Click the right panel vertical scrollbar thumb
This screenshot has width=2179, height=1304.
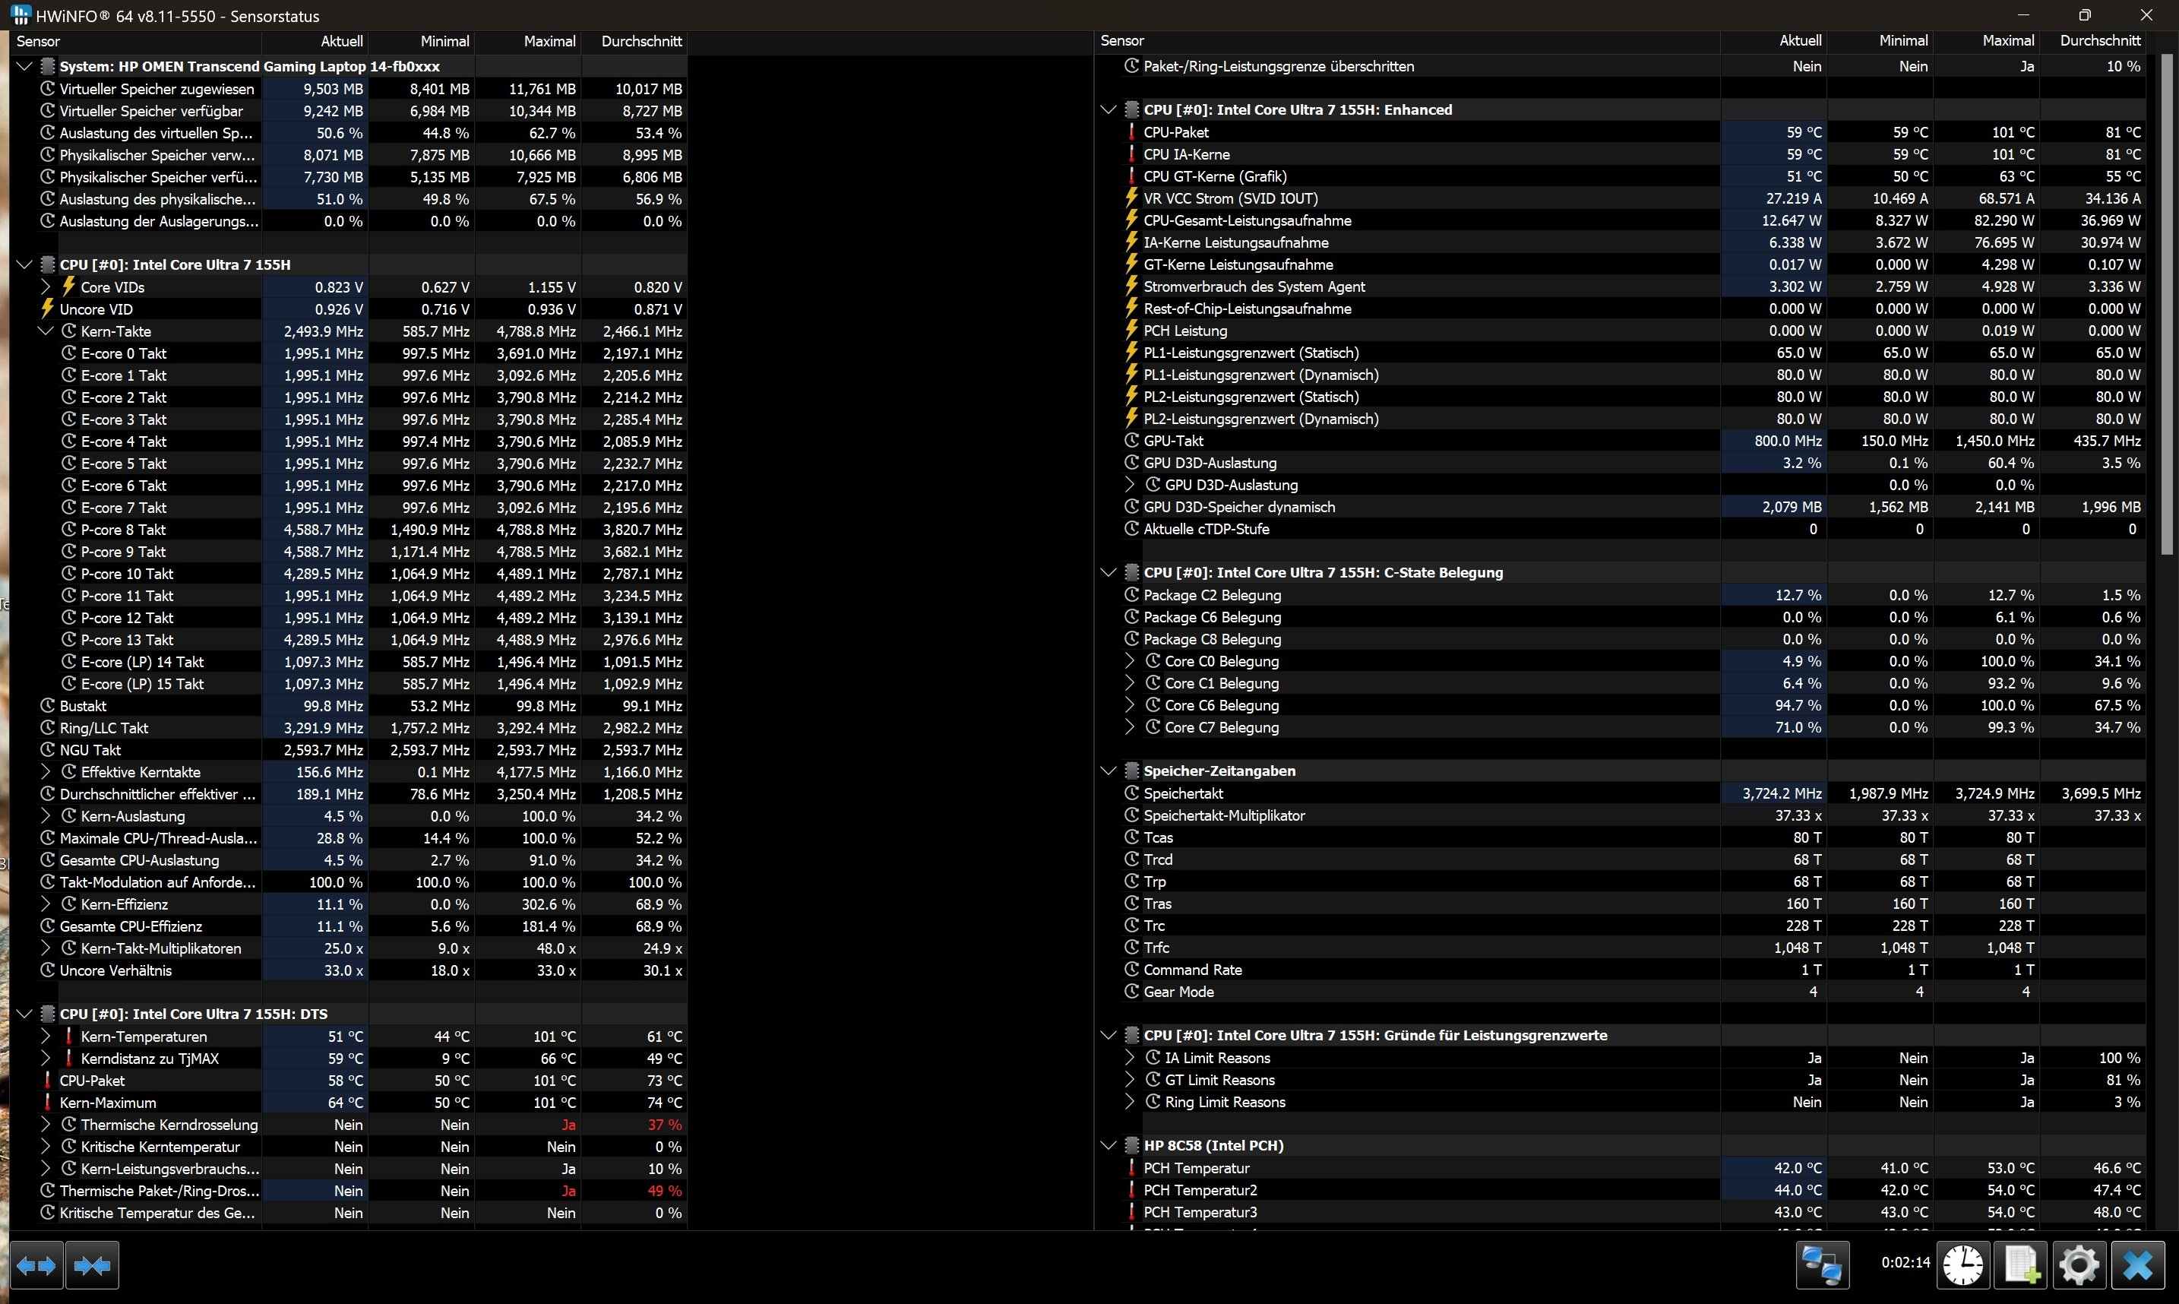2165,304
